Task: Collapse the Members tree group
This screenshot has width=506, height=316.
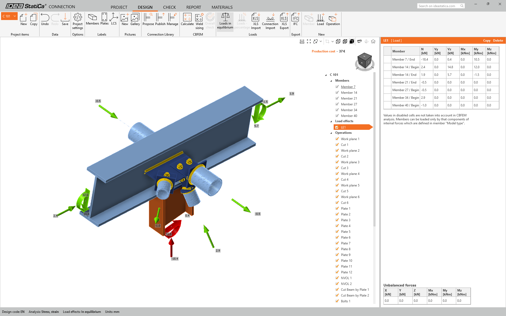Action: 331,81
